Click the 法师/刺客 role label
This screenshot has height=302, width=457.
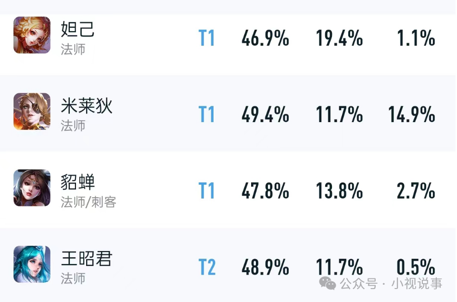tap(89, 202)
